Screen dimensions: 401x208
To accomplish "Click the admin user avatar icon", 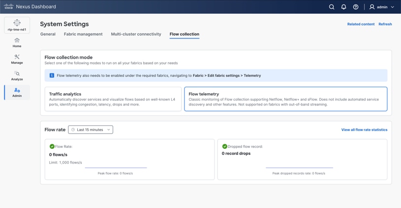I will [372, 7].
